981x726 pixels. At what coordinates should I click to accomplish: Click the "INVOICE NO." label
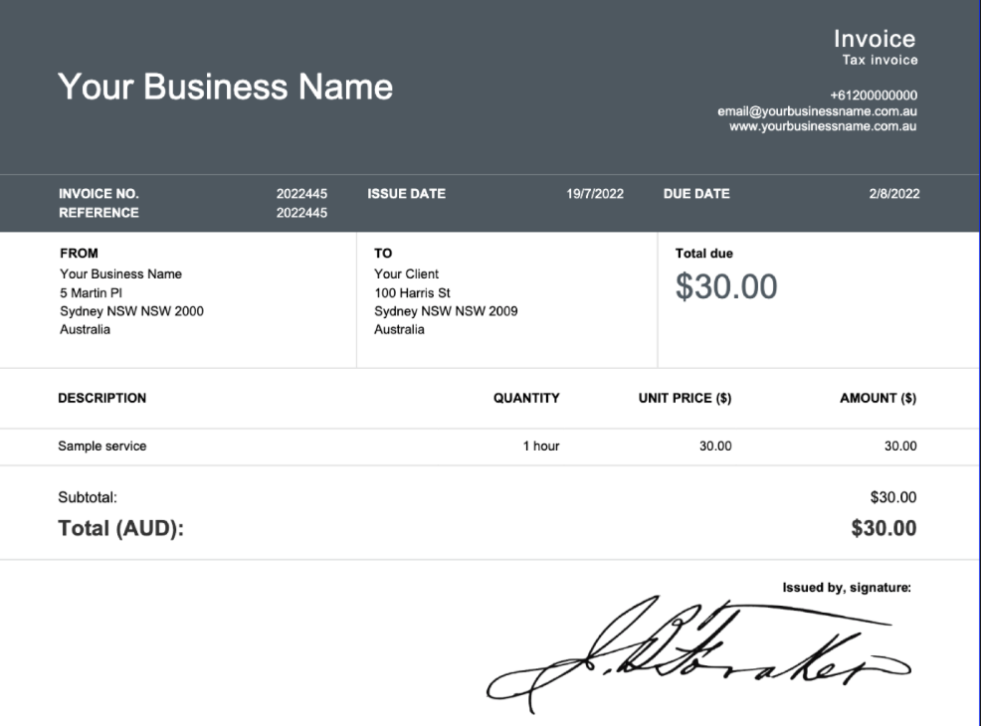(98, 194)
